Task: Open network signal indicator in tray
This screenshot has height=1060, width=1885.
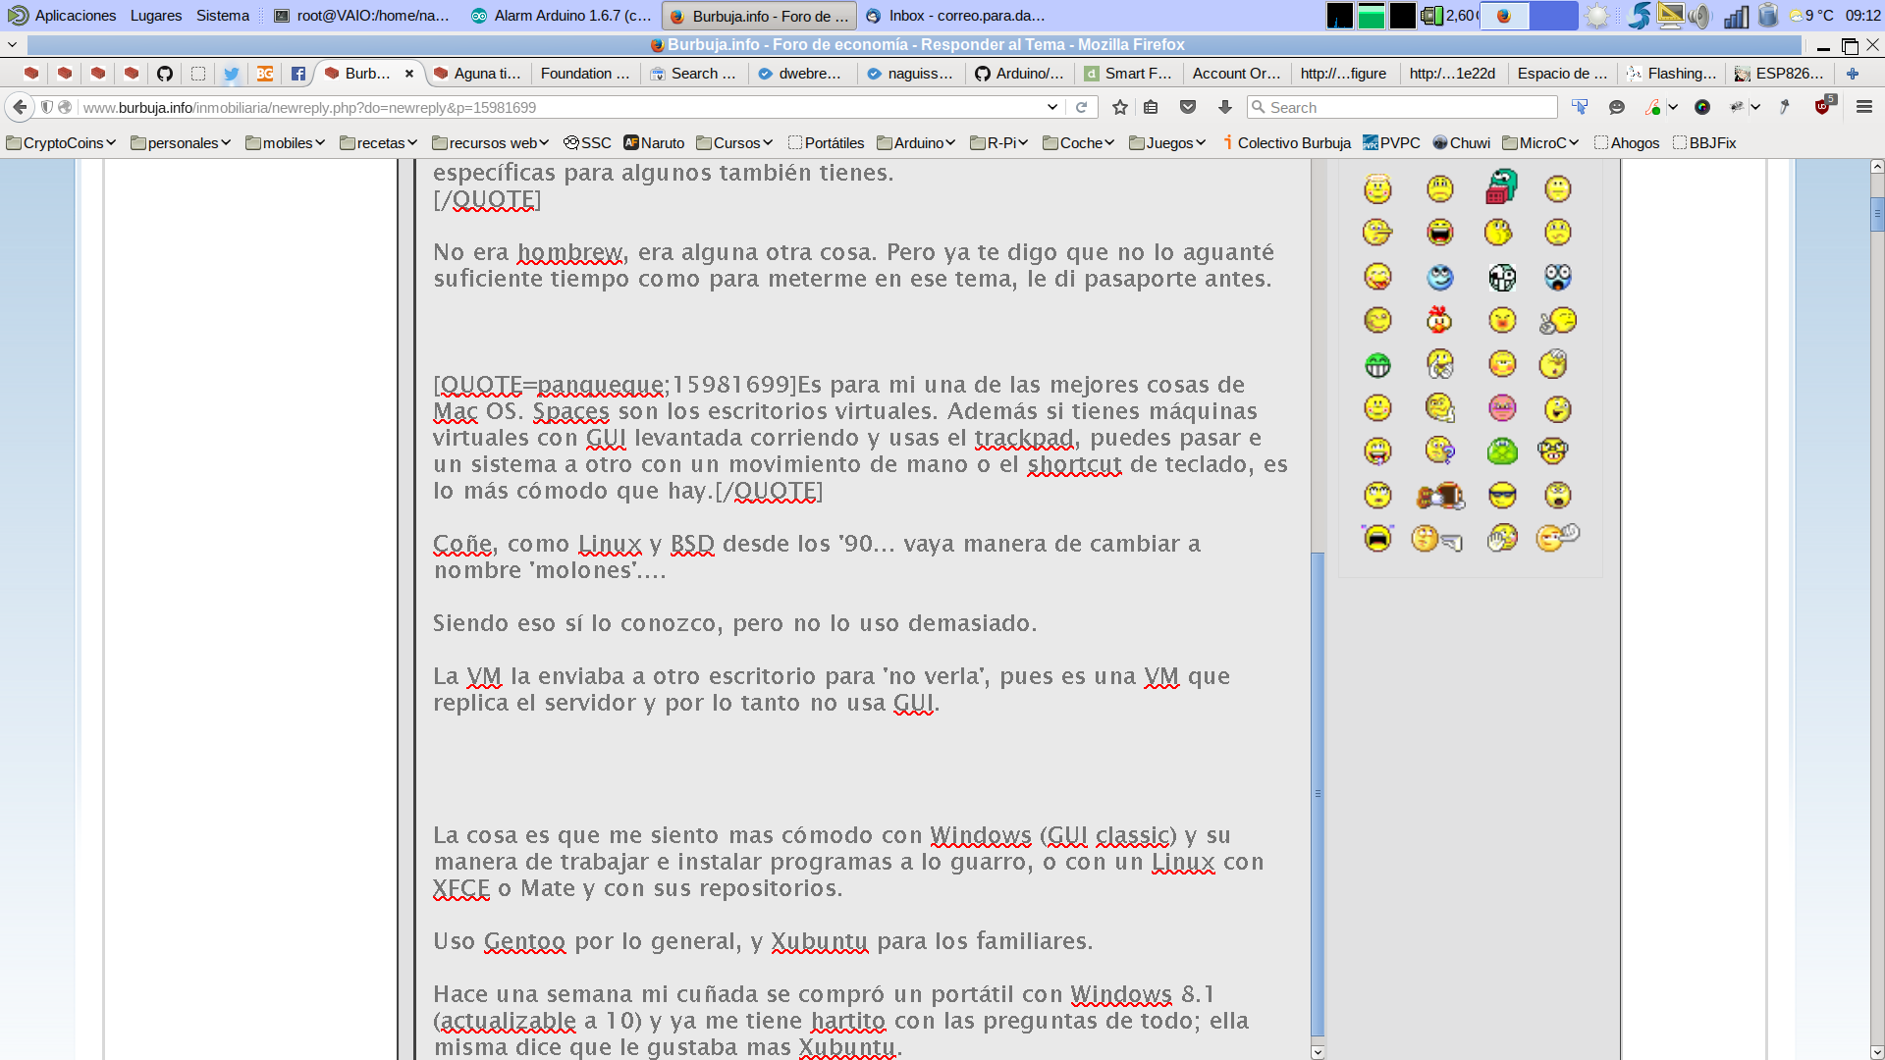Action: coord(1736,16)
